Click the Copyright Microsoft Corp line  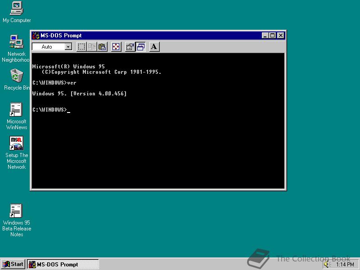tap(102, 72)
